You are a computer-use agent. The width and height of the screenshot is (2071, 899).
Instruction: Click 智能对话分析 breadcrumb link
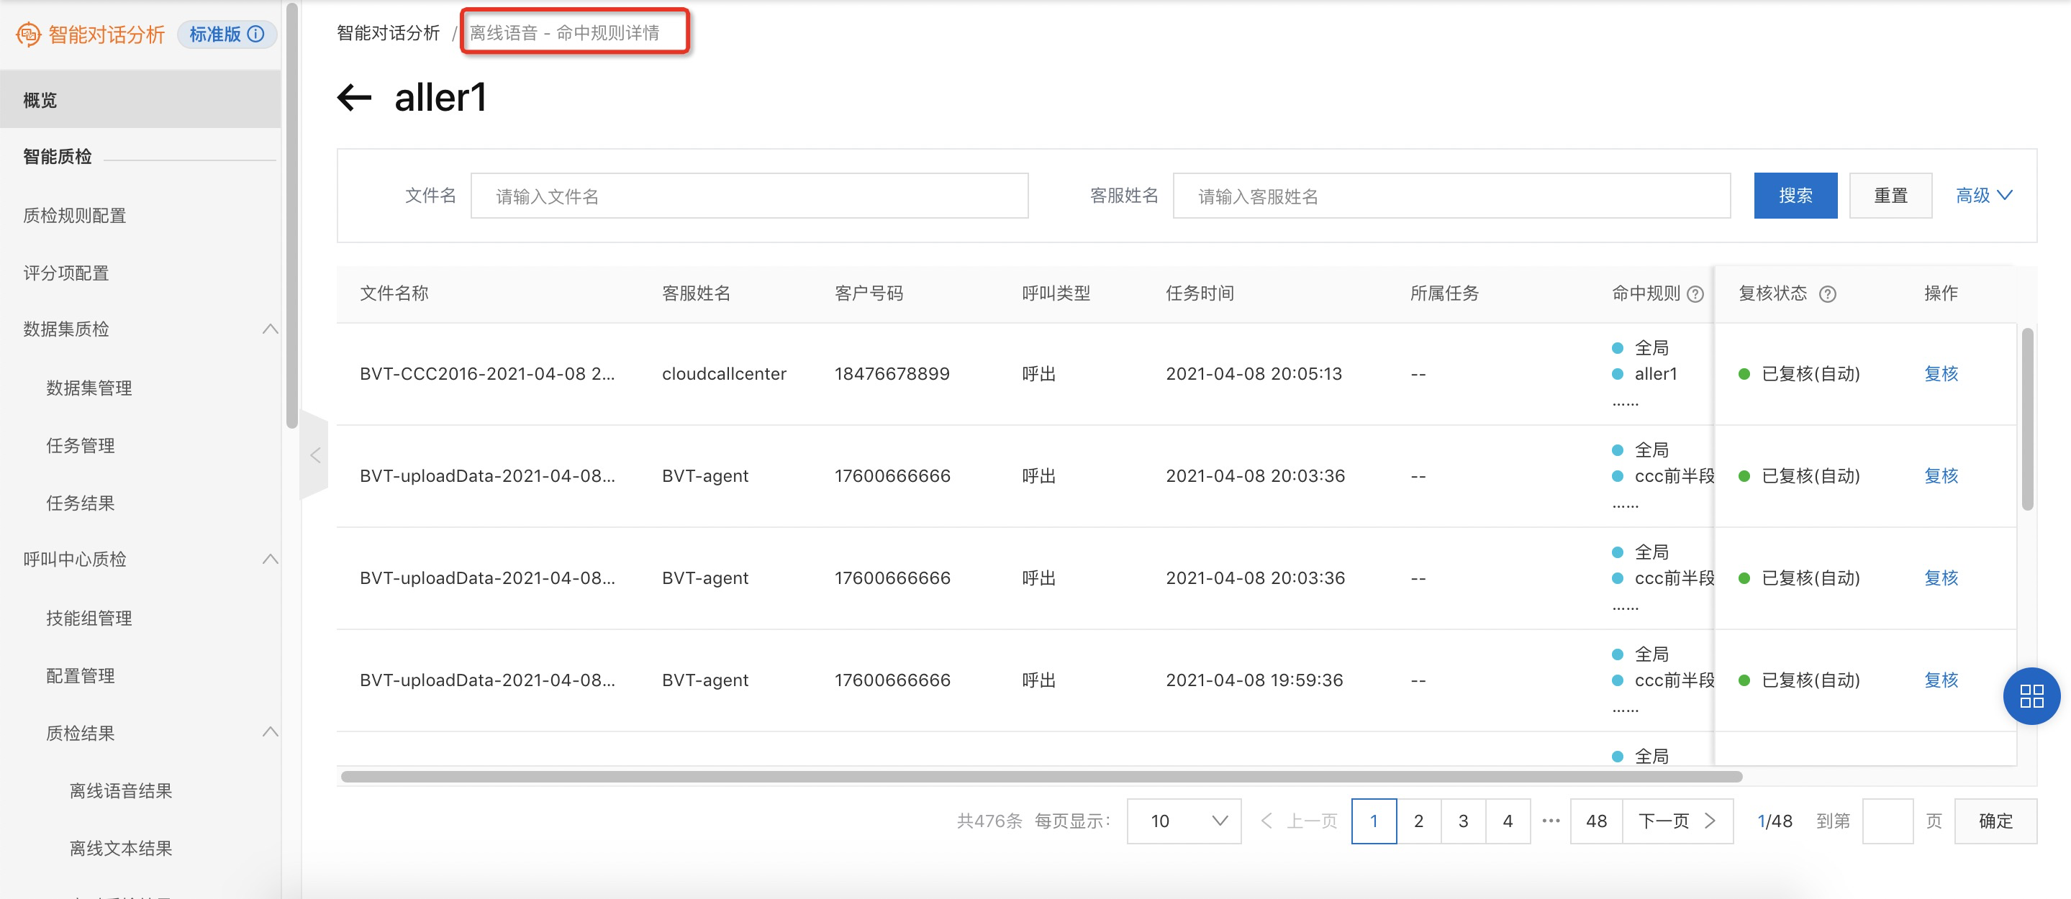[x=389, y=33]
